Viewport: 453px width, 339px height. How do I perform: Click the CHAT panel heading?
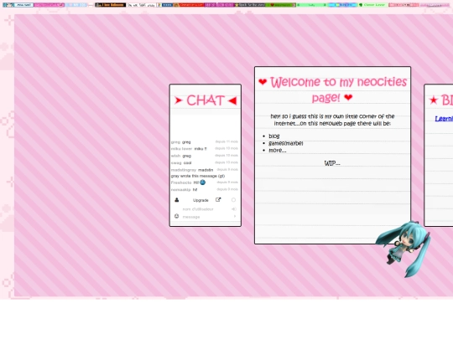coord(206,100)
